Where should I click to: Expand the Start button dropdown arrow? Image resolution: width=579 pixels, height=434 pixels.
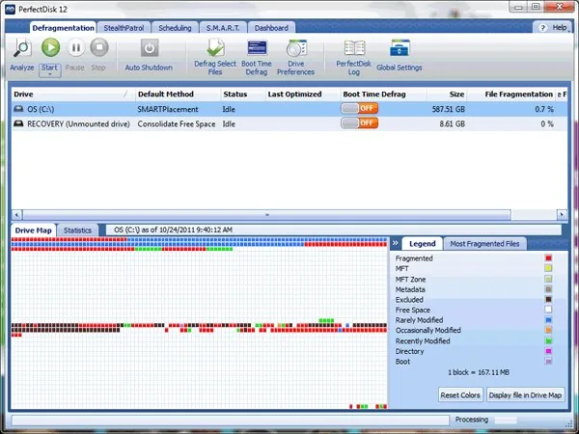(49, 74)
